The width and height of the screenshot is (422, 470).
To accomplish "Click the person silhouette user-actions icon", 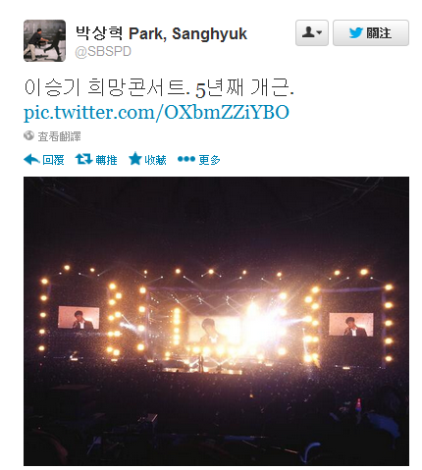I will (308, 32).
